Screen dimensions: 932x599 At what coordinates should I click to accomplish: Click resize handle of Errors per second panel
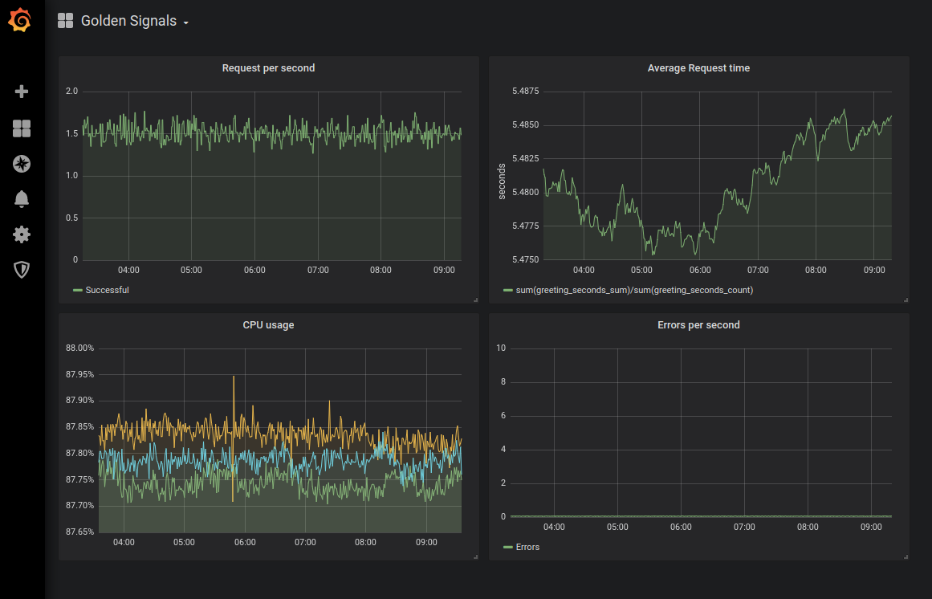point(906,556)
